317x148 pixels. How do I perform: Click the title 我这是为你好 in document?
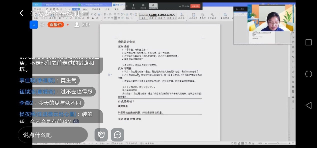click(126, 42)
